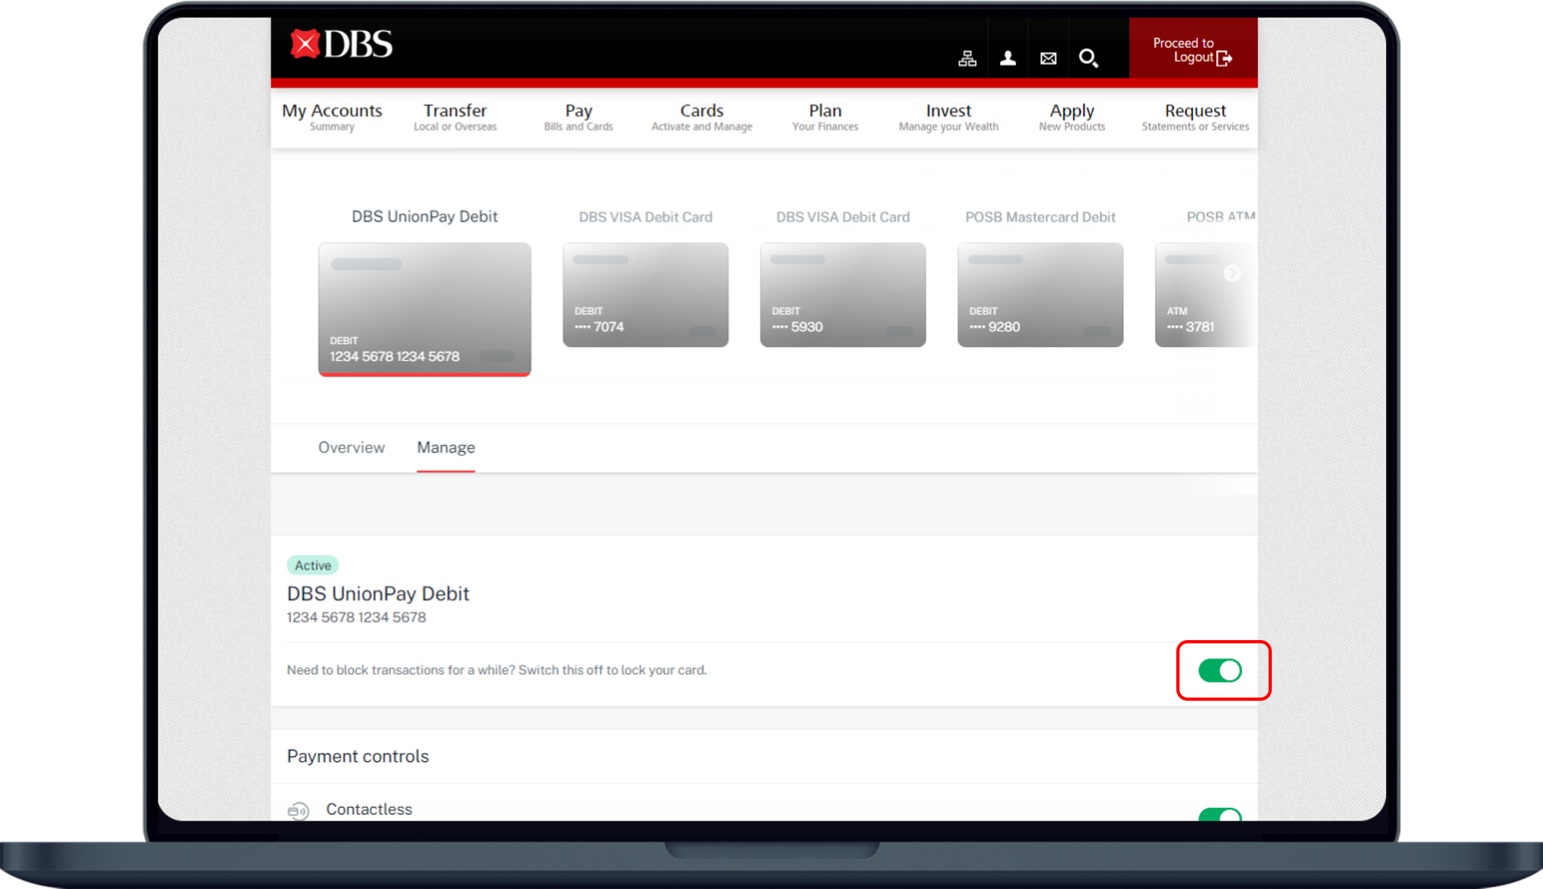Open Cards Activate and Manage menu

click(701, 117)
